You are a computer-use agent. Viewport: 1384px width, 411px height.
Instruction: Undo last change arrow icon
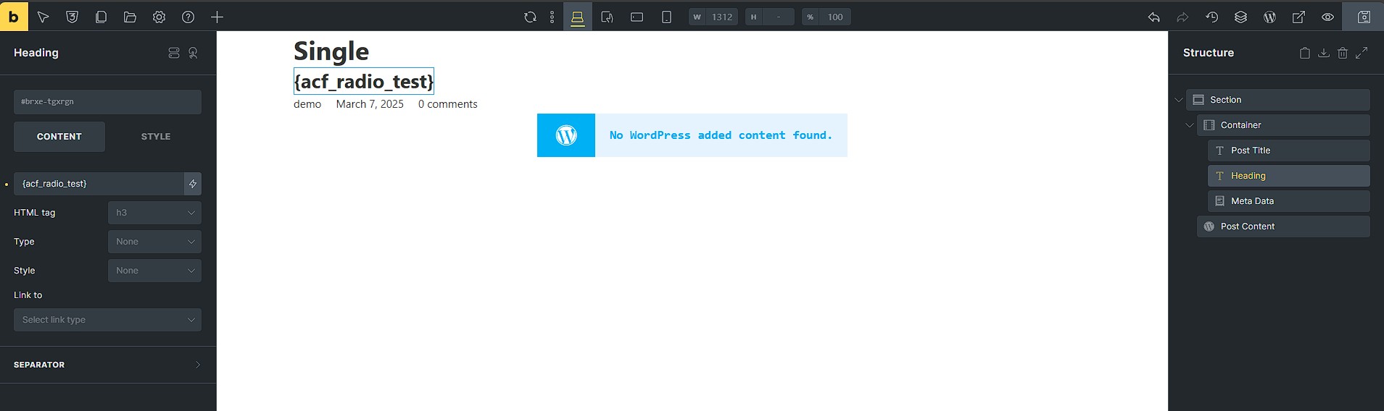coord(1153,17)
